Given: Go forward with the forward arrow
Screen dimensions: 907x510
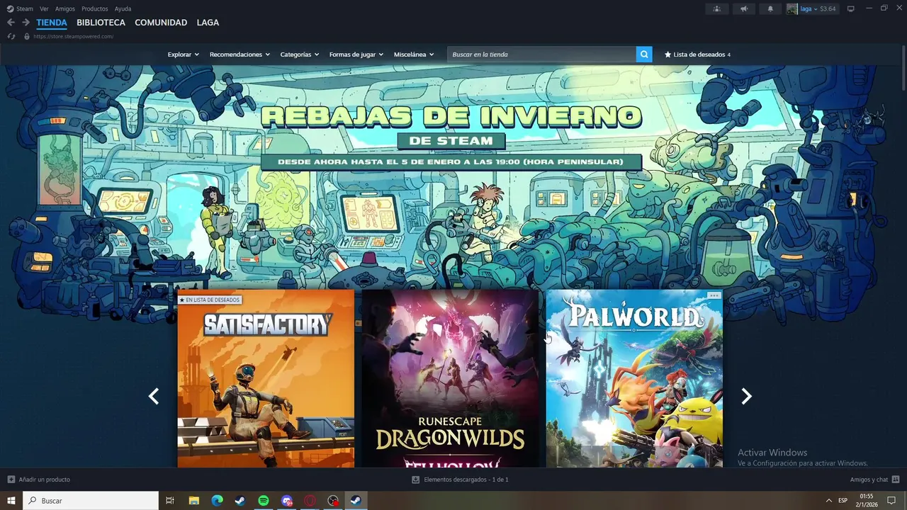Looking at the screenshot, I should click(x=26, y=23).
